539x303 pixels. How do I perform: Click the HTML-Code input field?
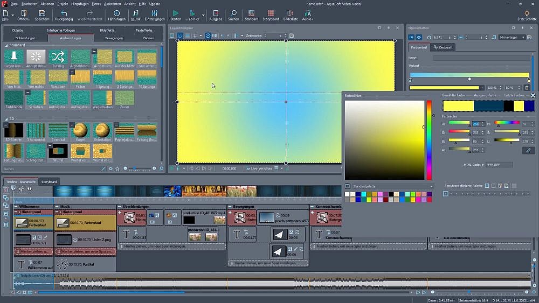[x=499, y=165]
